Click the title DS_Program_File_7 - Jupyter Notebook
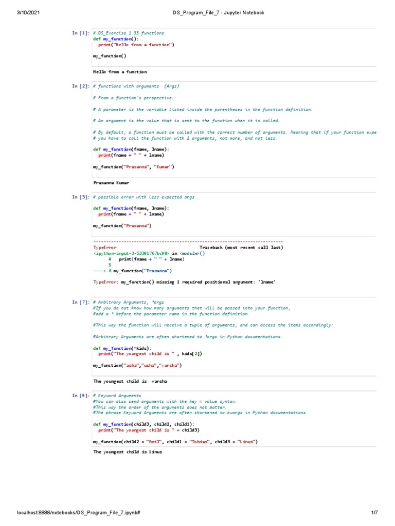Viewport: 395px width, 526px height. click(218, 13)
